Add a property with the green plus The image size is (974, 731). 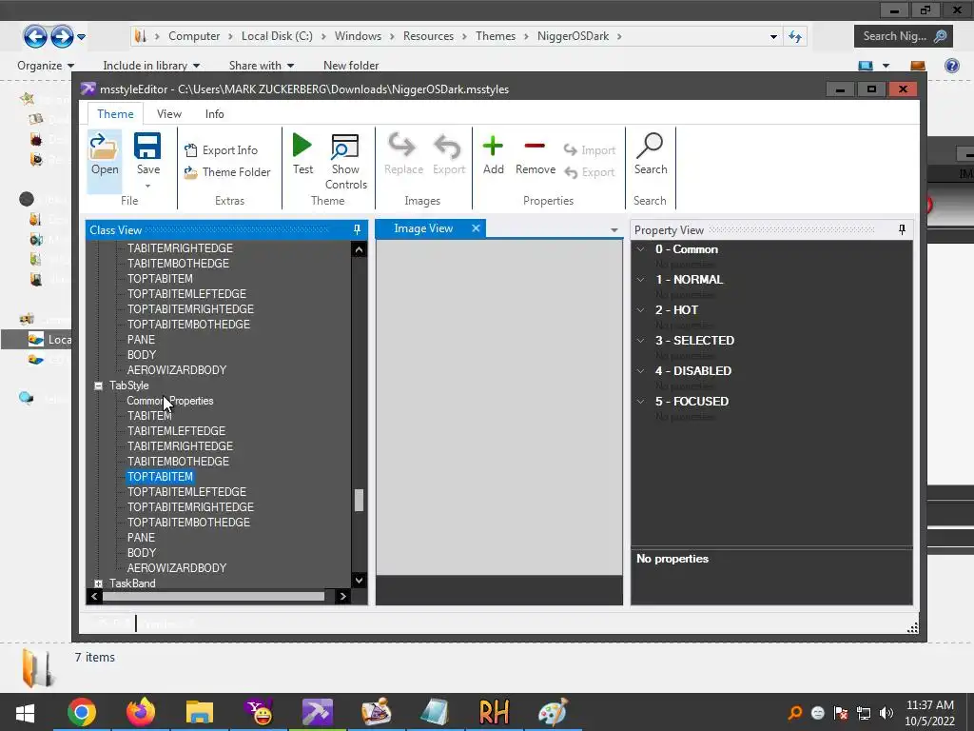[x=494, y=147]
